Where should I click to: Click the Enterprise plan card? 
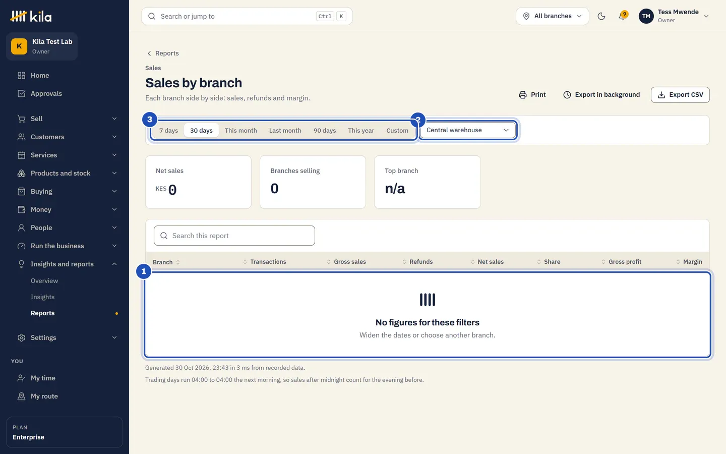[x=65, y=432]
